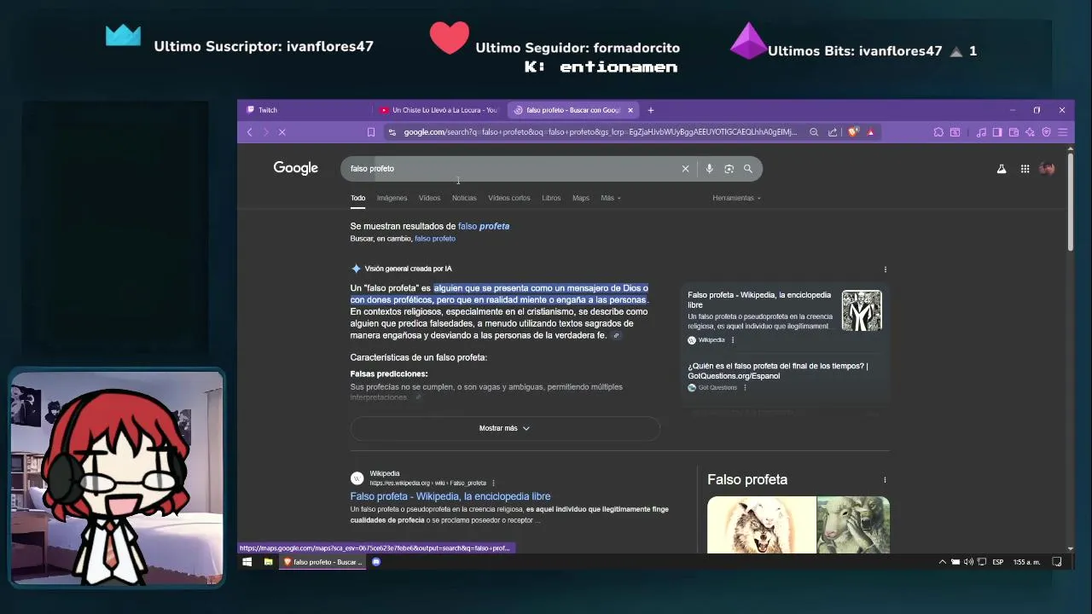Select the Imágenes search filter
Image resolution: width=1092 pixels, height=614 pixels.
click(392, 198)
